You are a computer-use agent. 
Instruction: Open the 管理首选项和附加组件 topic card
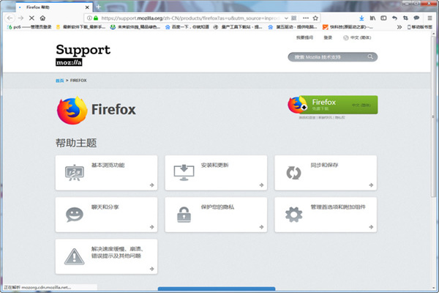(326, 215)
